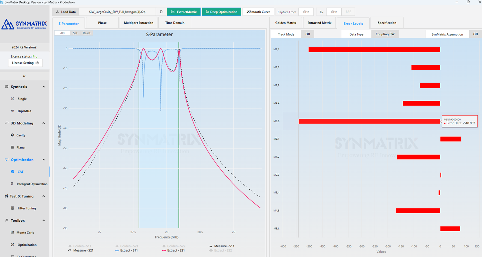Click the 3D Modeling cubes icon
The height and width of the screenshot is (257, 482).
point(7,123)
